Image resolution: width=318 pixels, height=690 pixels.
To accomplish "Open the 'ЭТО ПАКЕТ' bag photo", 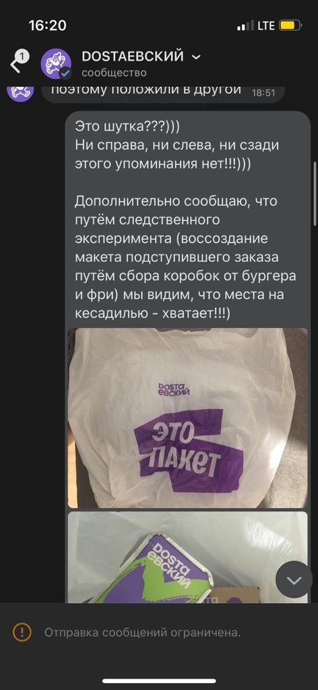I will (188, 418).
